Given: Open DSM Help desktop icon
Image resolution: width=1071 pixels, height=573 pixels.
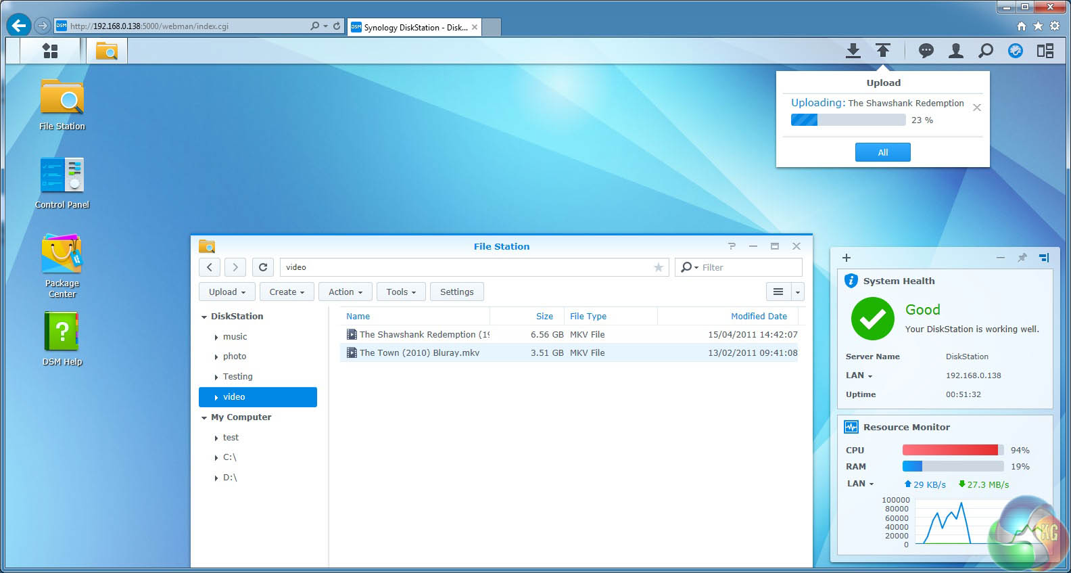Looking at the screenshot, I should tap(62, 331).
